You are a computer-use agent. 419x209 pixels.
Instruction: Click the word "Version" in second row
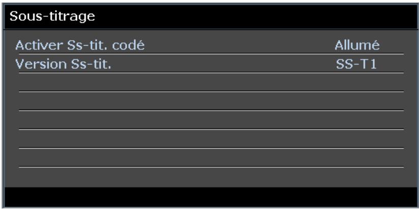[x=34, y=64]
